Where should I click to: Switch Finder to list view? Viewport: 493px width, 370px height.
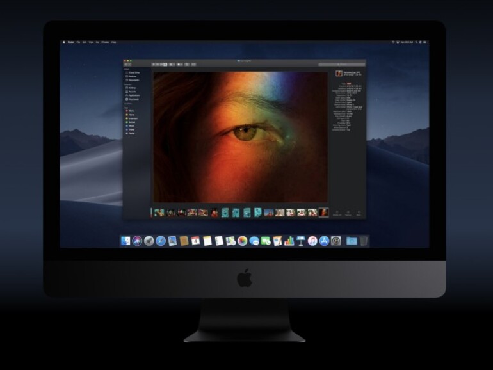click(x=158, y=65)
